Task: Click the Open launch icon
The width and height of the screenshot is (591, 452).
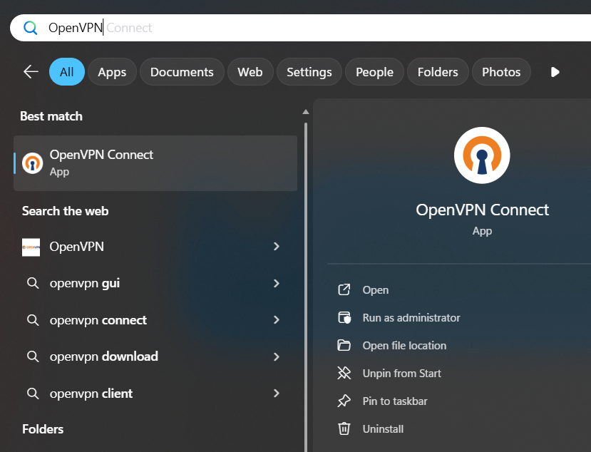Action: (x=344, y=289)
